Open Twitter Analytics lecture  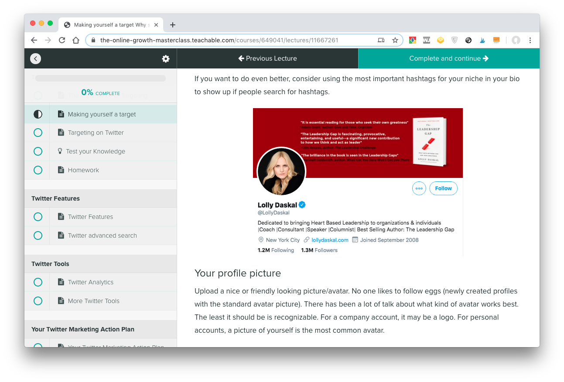[x=101, y=282]
